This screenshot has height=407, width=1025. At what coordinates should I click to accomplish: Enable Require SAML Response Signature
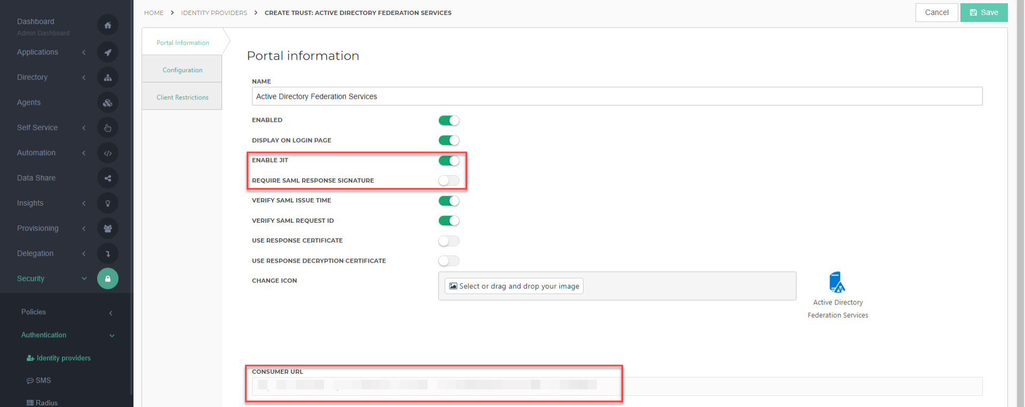point(449,181)
